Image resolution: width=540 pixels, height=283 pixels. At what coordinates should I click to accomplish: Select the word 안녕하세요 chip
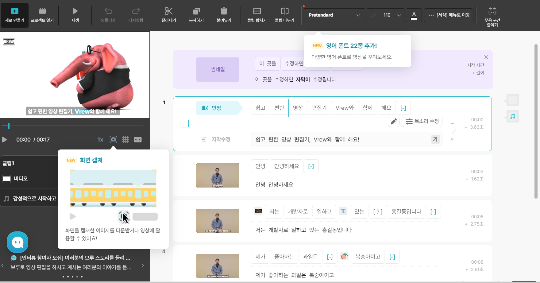[x=287, y=166]
